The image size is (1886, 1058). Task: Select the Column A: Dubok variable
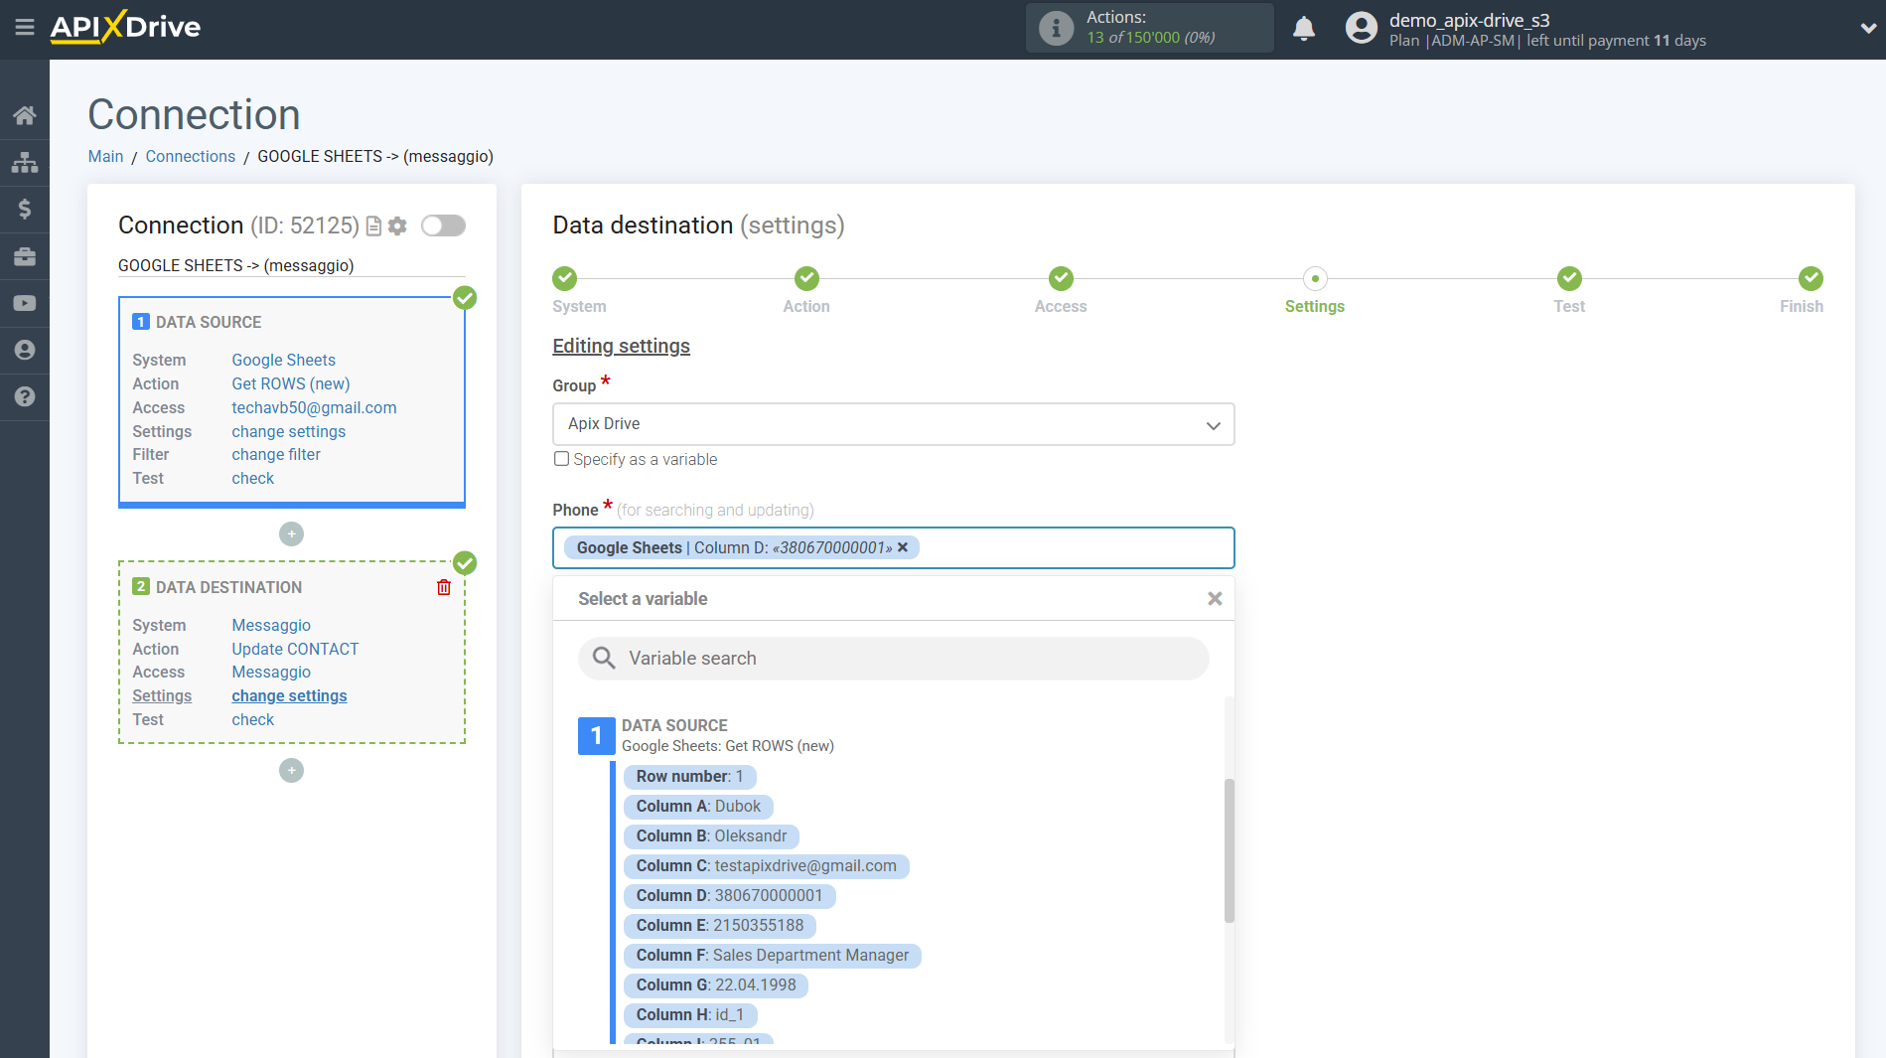point(698,807)
